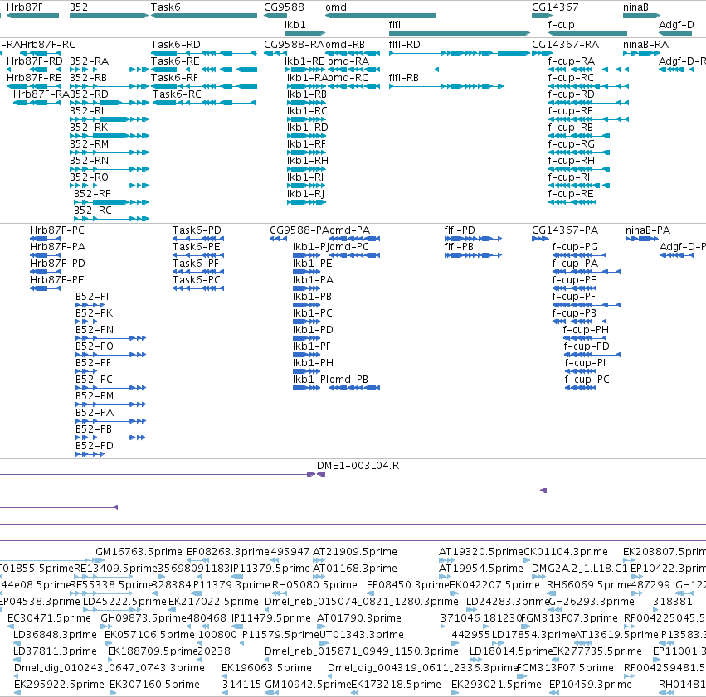Click protein label CG9588-PA
Viewport: 706px width, 697px height.
[299, 230]
